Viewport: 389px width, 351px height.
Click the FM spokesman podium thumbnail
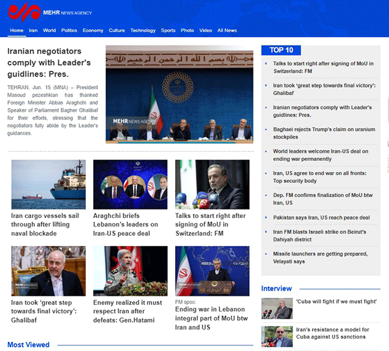click(x=212, y=271)
